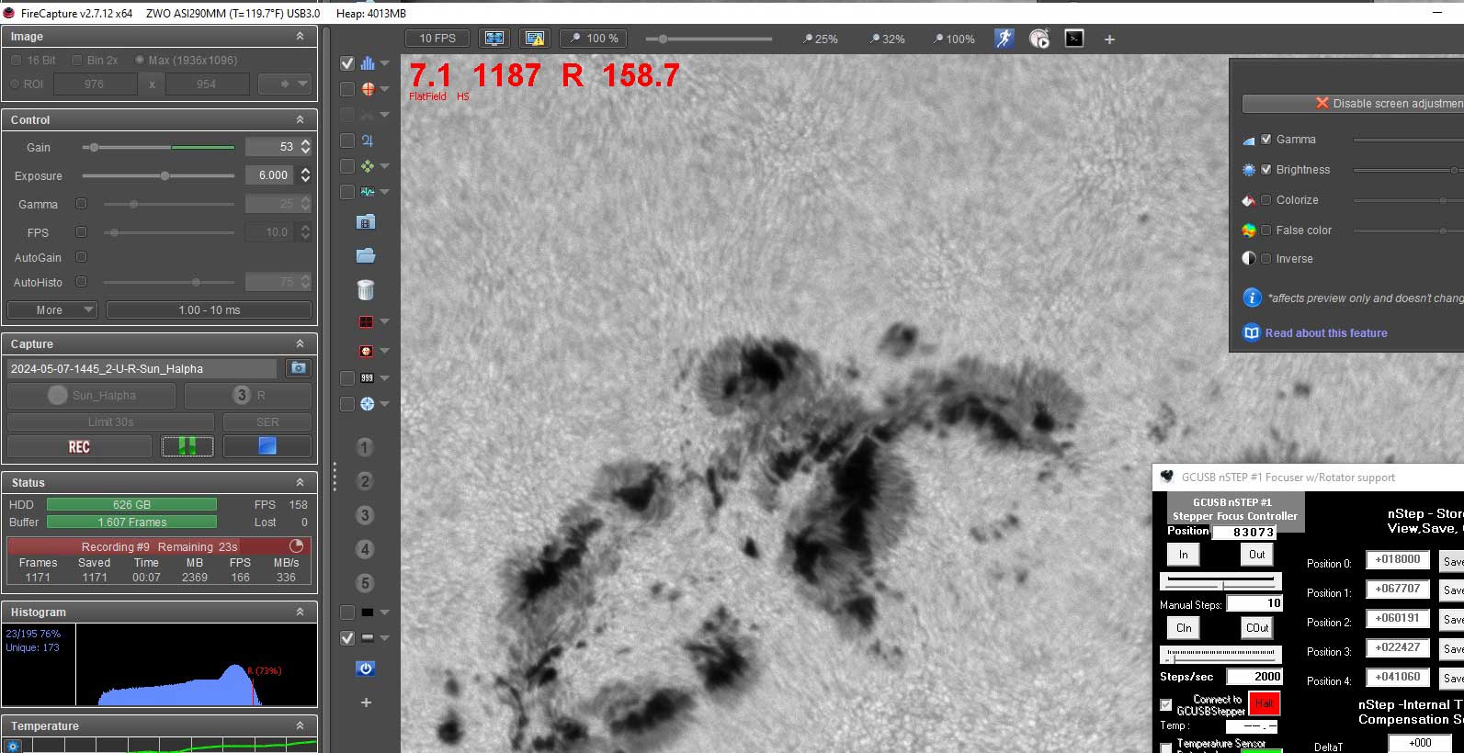Enable the Gamma checkbox in Control panel
Viewport: 1464px width, 753px height.
[81, 204]
